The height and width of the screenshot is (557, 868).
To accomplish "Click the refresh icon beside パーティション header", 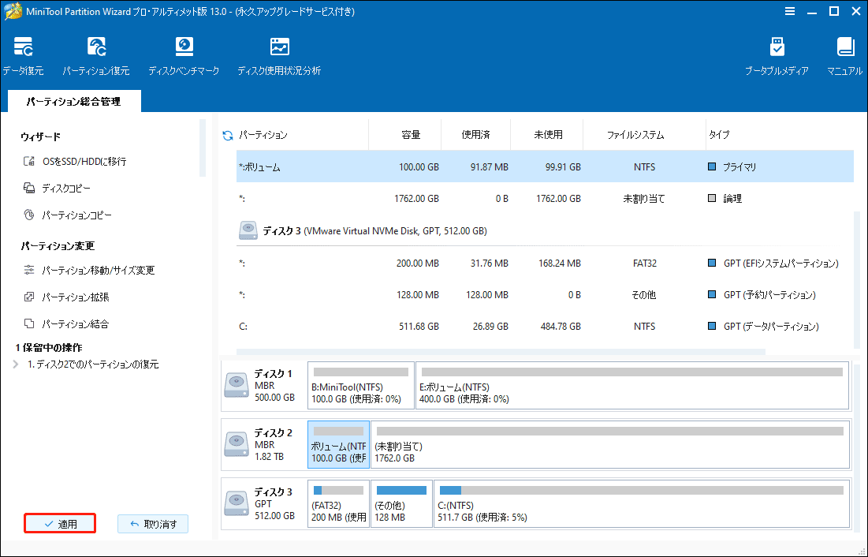I will (229, 136).
